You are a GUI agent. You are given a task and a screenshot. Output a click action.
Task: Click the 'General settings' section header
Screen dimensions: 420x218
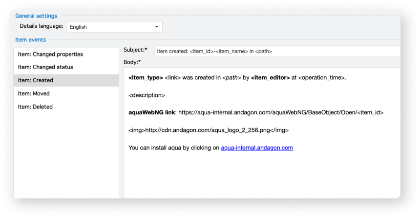[x=36, y=16]
